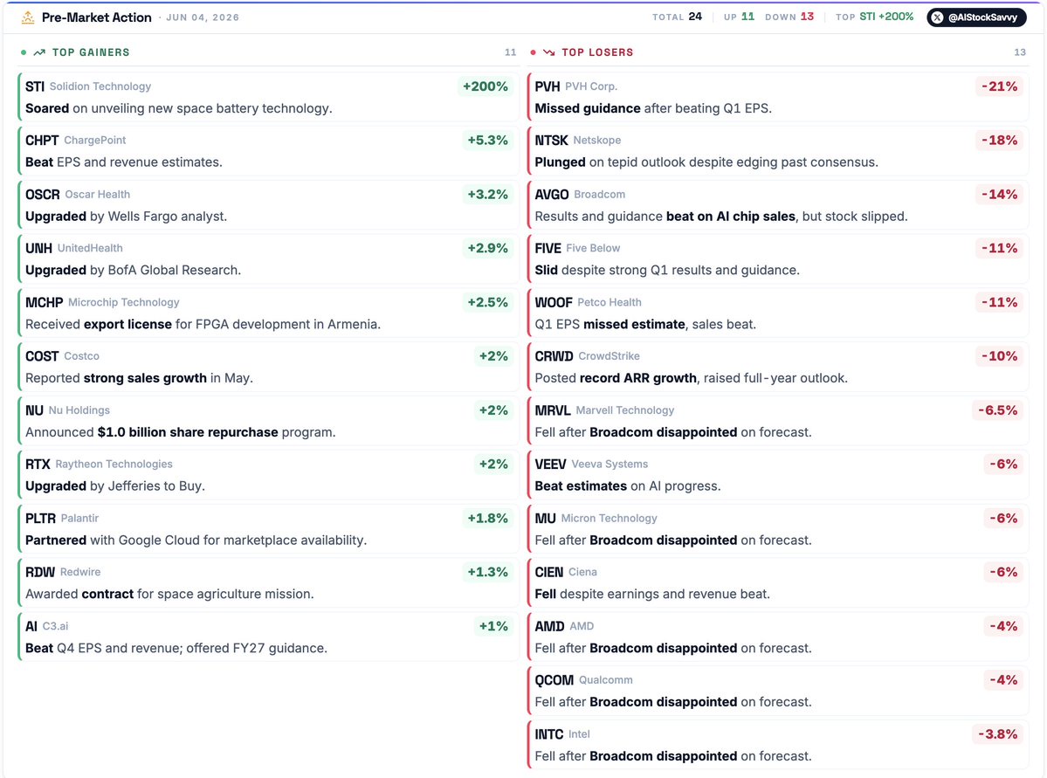This screenshot has height=778, width=1047.
Task: Click the NU ticker symbol
Action: point(34,410)
